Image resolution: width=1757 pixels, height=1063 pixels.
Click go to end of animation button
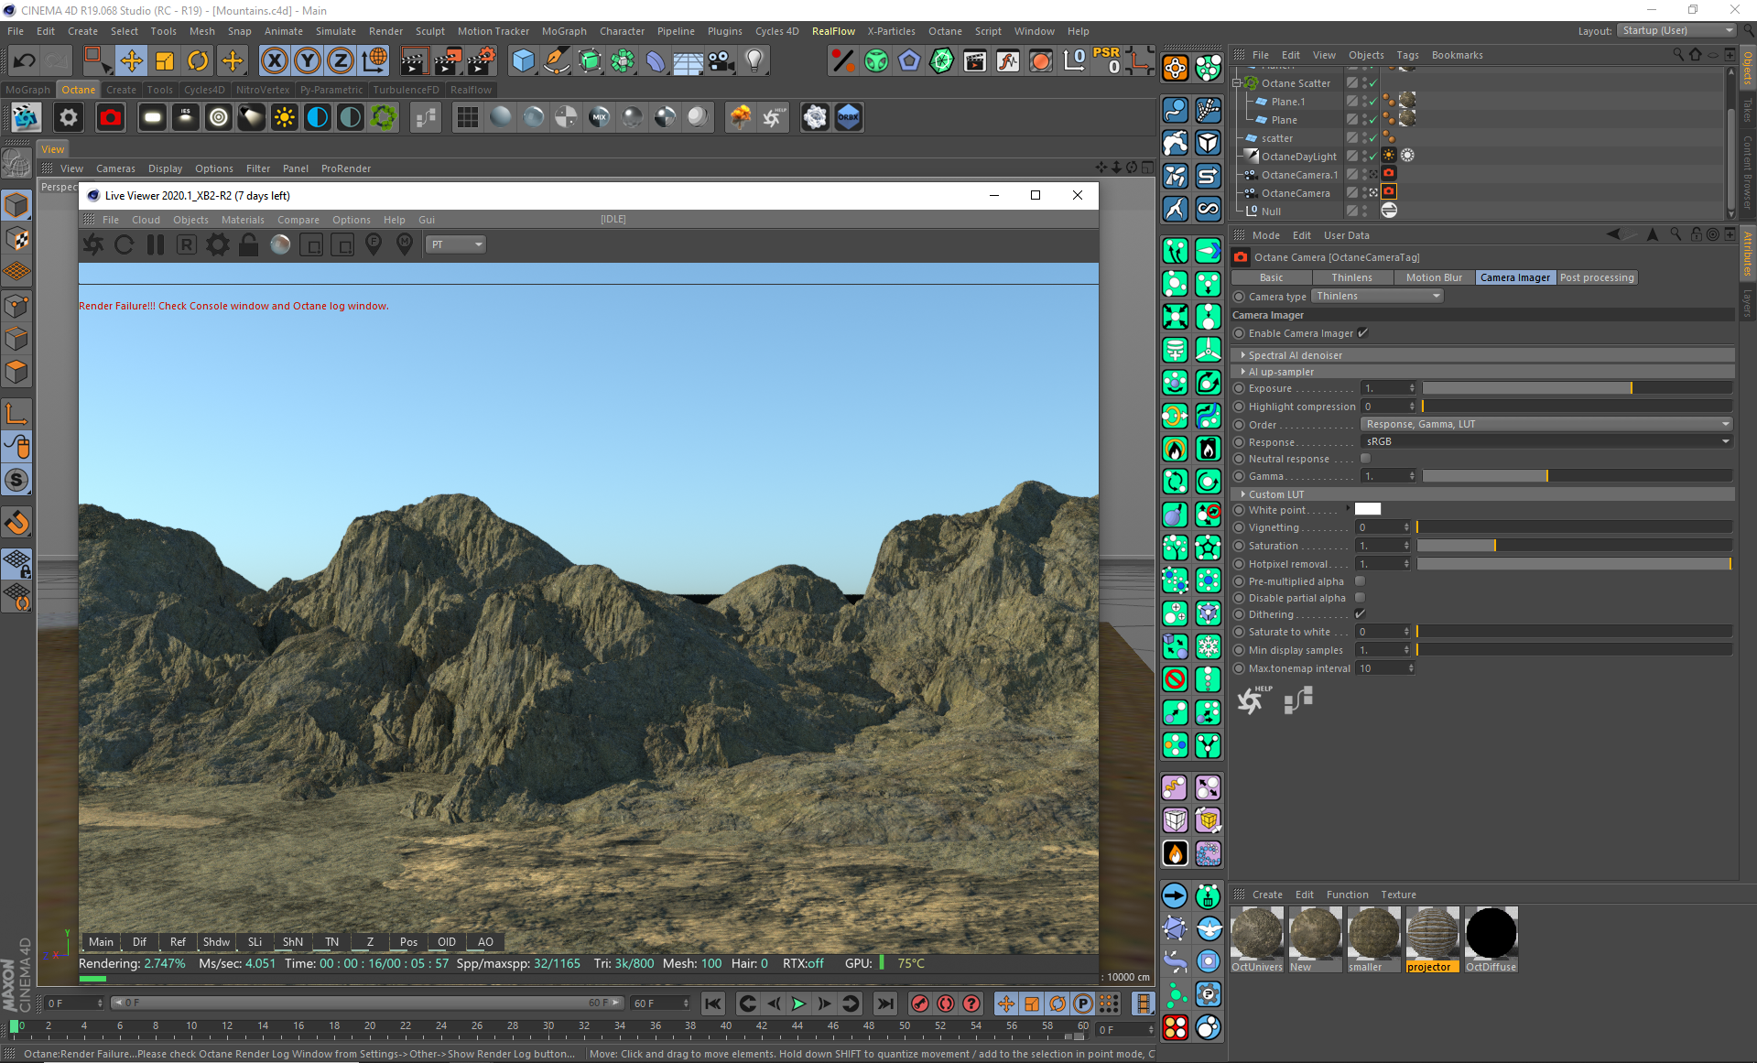point(884,1003)
